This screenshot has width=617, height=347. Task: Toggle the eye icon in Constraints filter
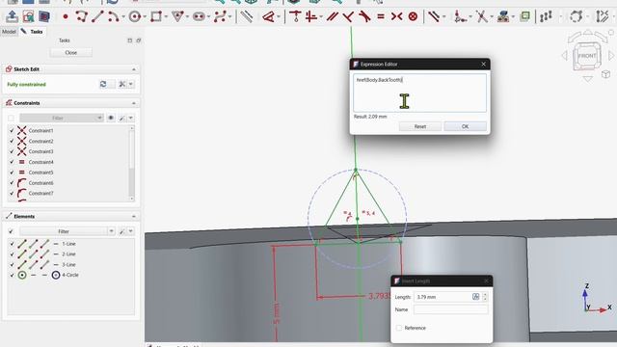point(111,118)
